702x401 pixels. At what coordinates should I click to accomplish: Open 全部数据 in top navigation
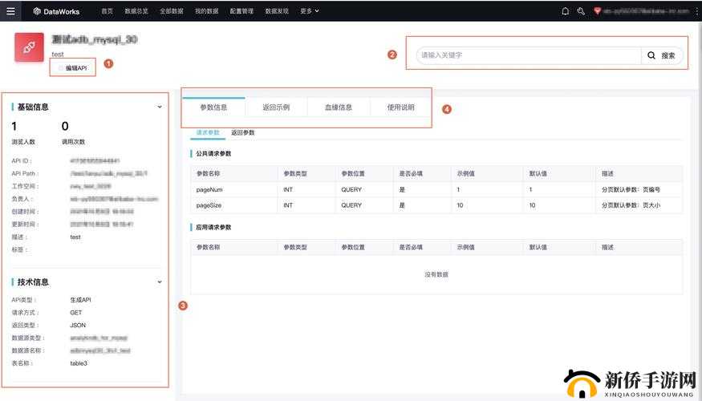[x=172, y=11]
